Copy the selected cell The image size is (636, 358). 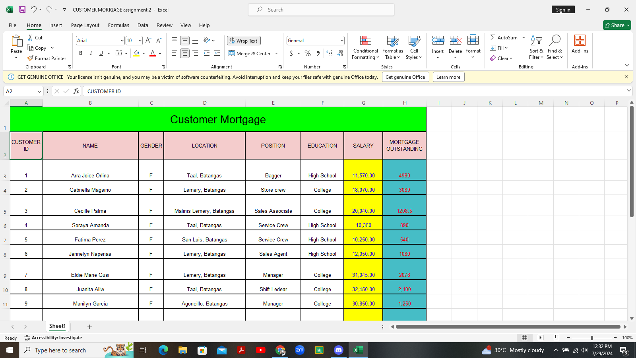click(37, 48)
